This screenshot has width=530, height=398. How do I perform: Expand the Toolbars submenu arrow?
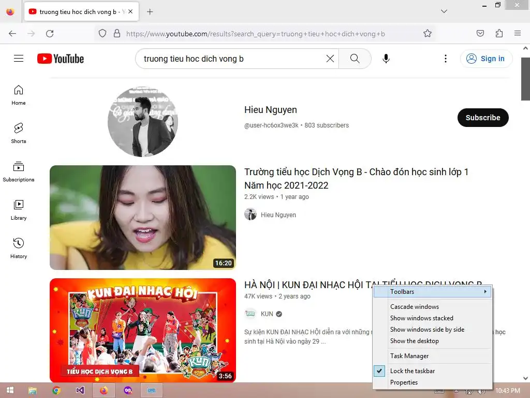pos(485,292)
